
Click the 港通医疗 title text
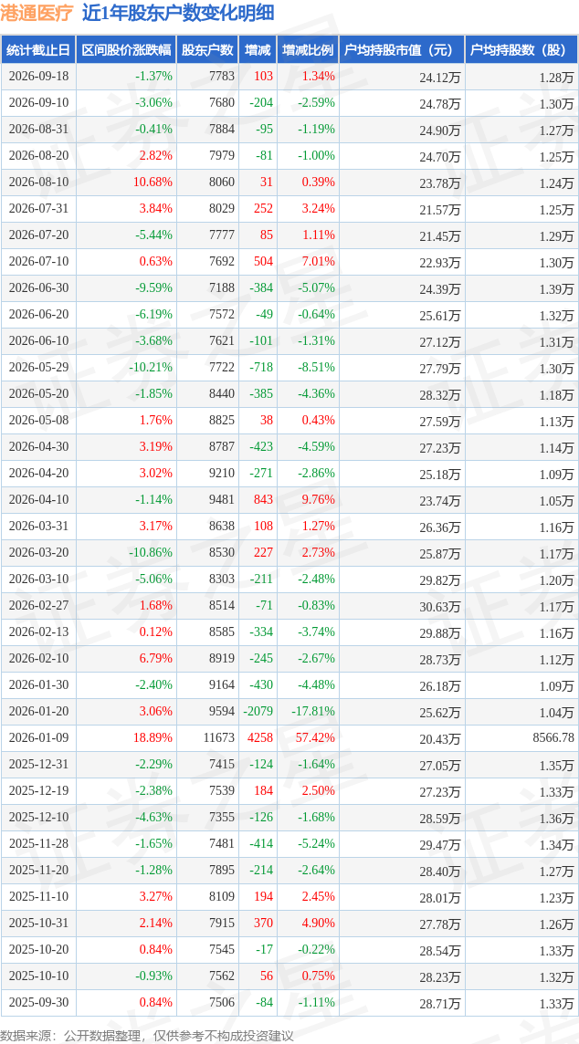coord(37,14)
